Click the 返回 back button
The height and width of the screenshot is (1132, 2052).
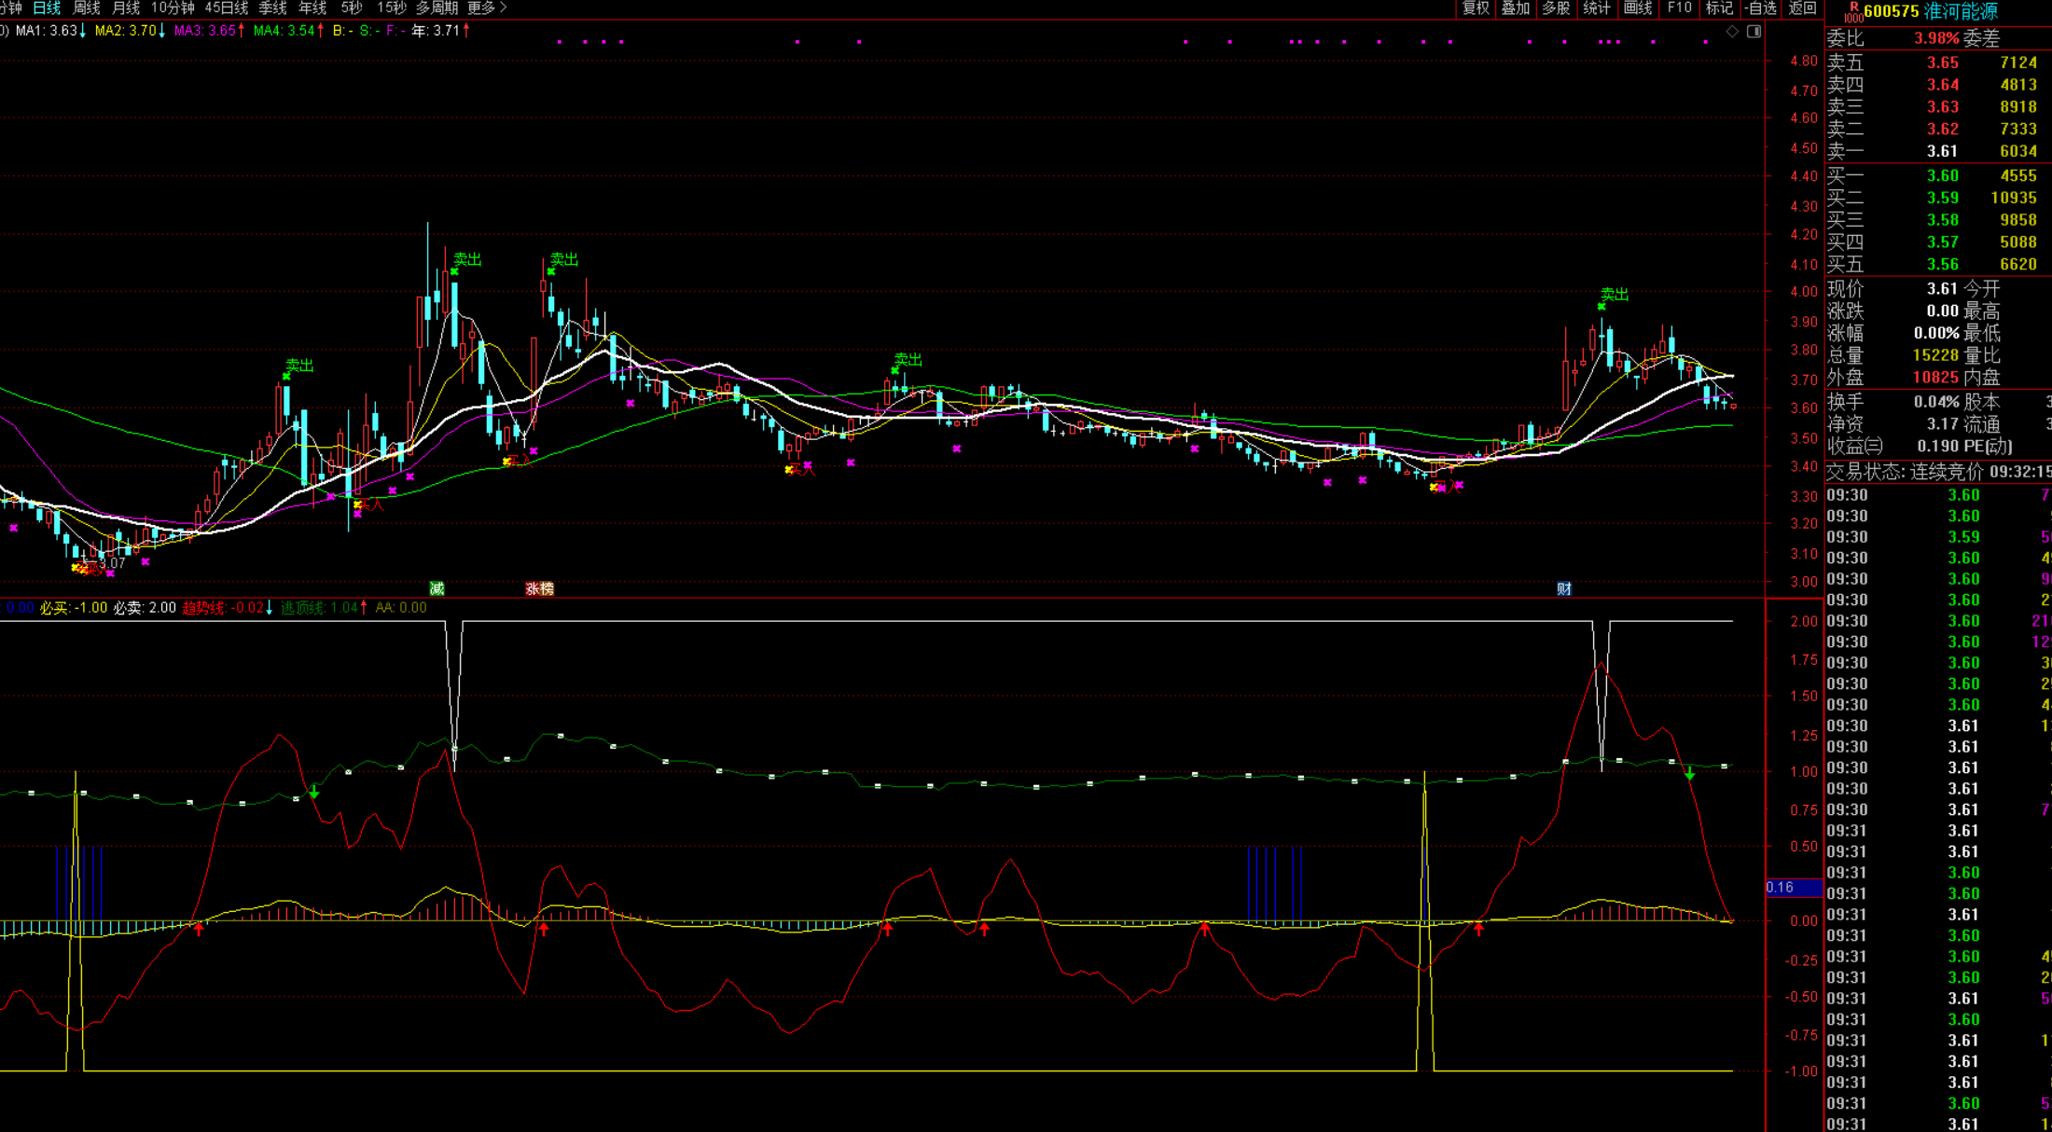[x=1802, y=8]
